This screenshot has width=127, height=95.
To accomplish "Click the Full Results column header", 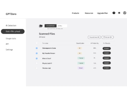I will tap(106, 43).
